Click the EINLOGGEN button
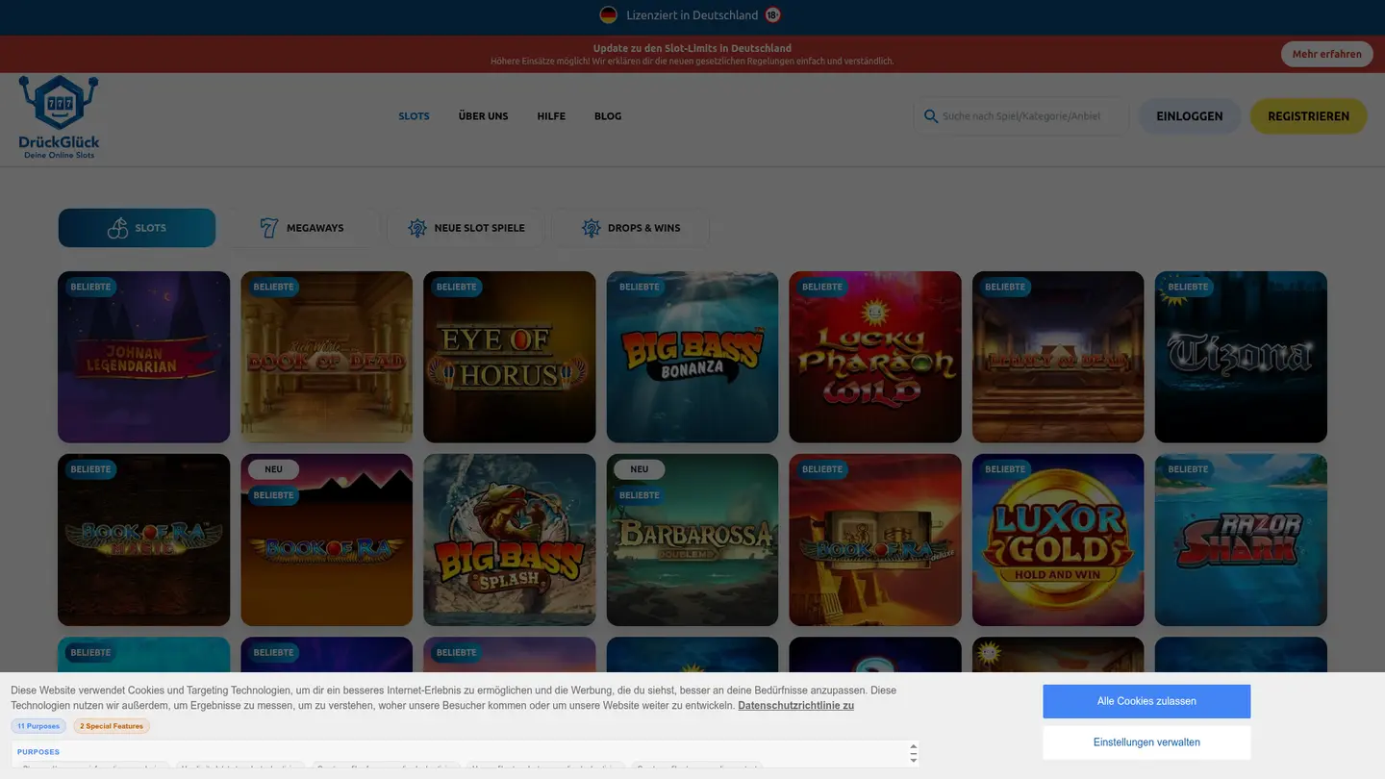The width and height of the screenshot is (1385, 779). (x=1190, y=116)
